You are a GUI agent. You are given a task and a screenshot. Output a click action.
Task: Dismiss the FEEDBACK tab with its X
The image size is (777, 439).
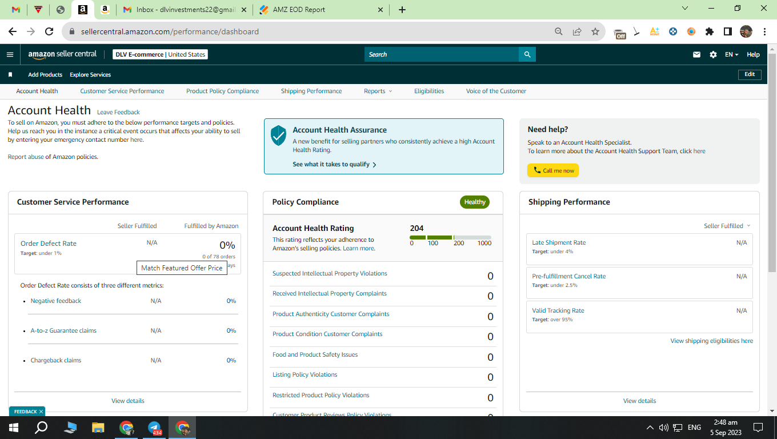coord(41,412)
